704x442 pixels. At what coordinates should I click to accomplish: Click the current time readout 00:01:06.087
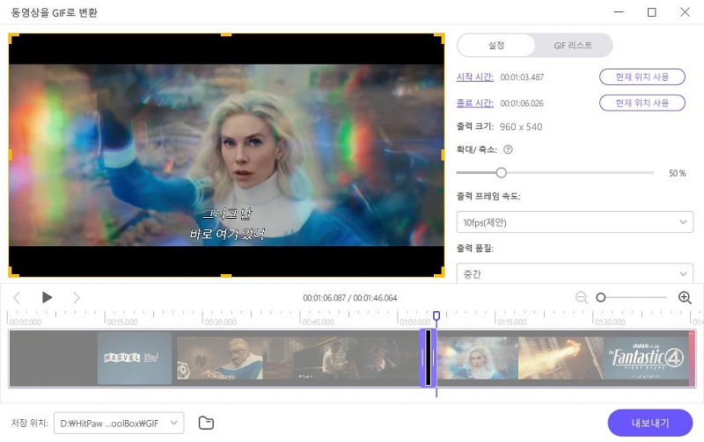[324, 298]
